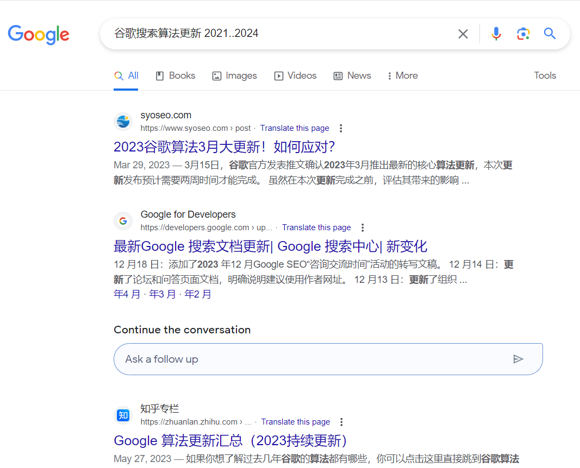Screen dimensions: 580x468
Task: Open Translate this page for the syoseo.com result
Action: pos(295,128)
